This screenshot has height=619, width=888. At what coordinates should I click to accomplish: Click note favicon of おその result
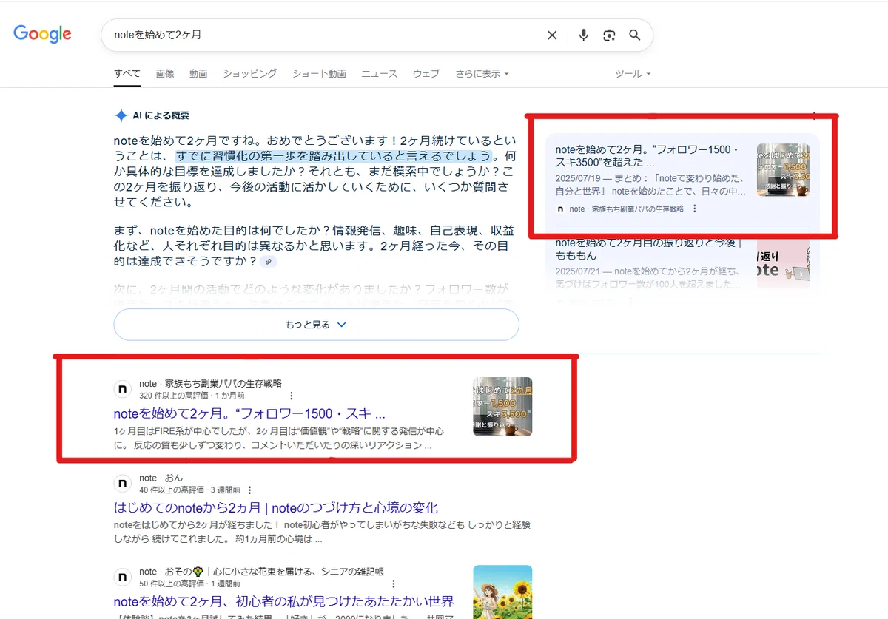click(x=122, y=578)
